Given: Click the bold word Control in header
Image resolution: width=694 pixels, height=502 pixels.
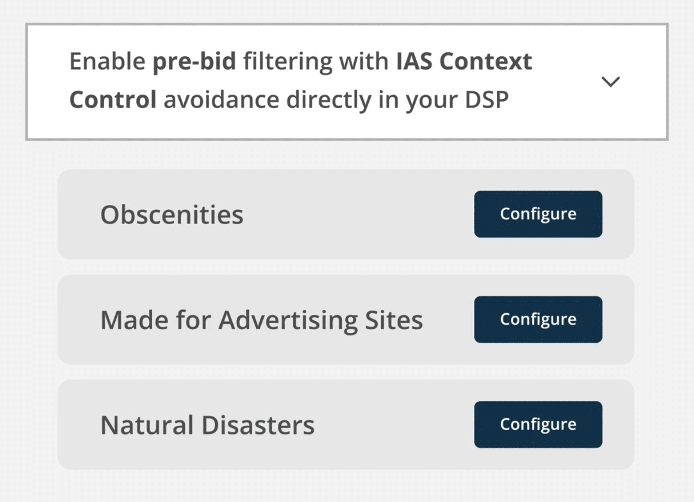Looking at the screenshot, I should pos(112,100).
